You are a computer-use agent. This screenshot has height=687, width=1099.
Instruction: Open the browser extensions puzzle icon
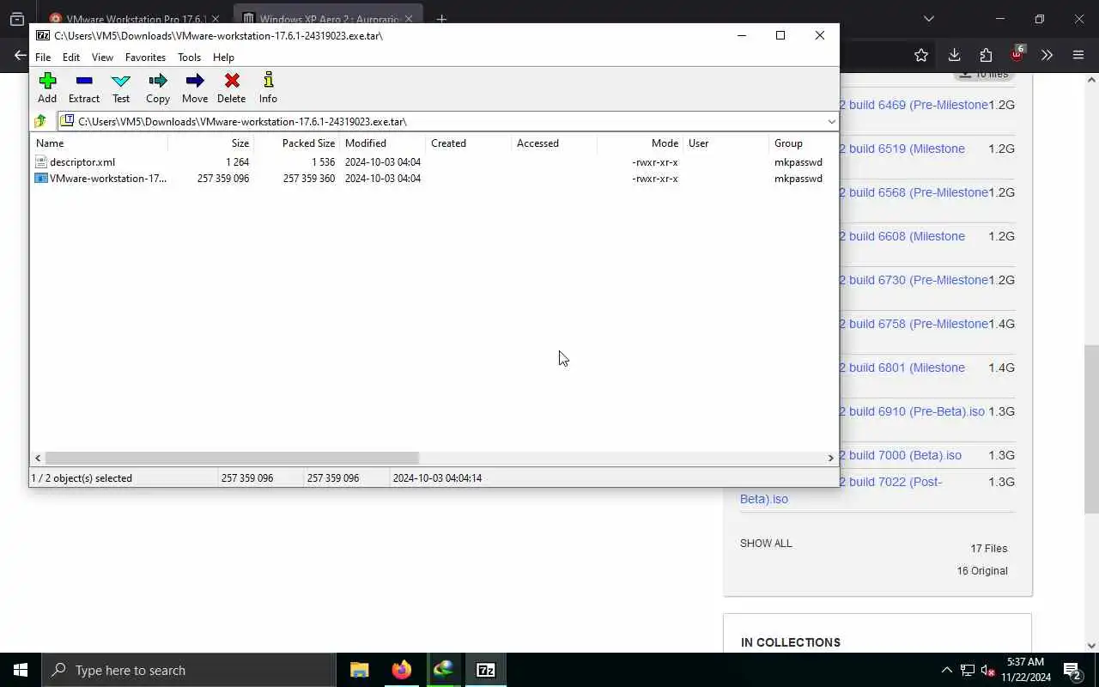click(986, 55)
